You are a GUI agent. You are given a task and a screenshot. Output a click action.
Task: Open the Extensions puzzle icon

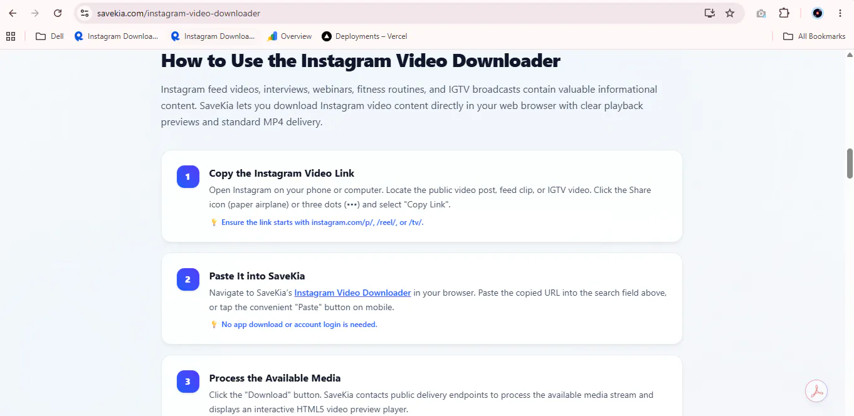[x=784, y=13]
